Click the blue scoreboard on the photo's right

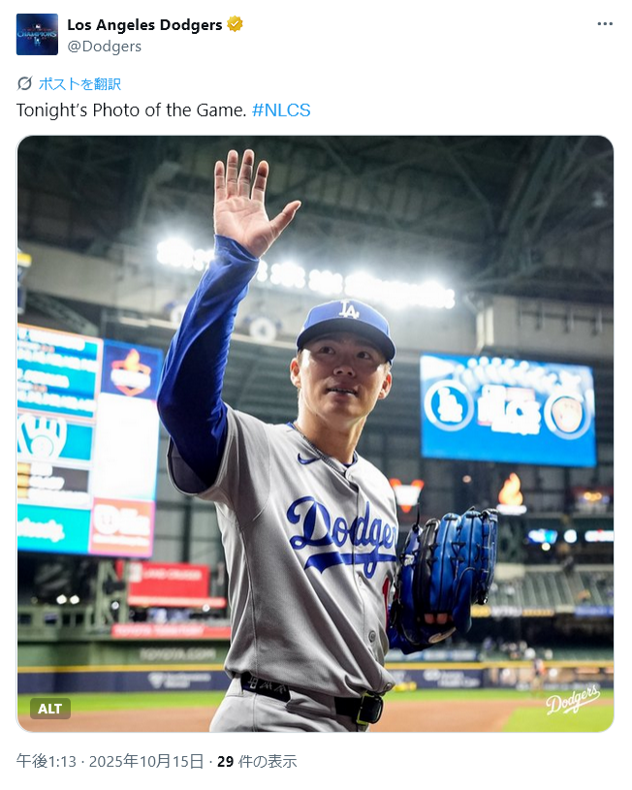pos(508,410)
